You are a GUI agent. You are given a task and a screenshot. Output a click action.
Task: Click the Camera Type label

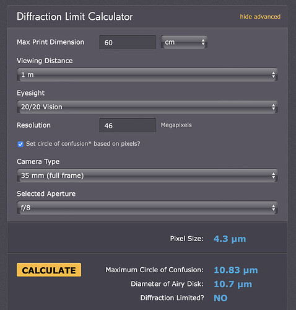38,162
